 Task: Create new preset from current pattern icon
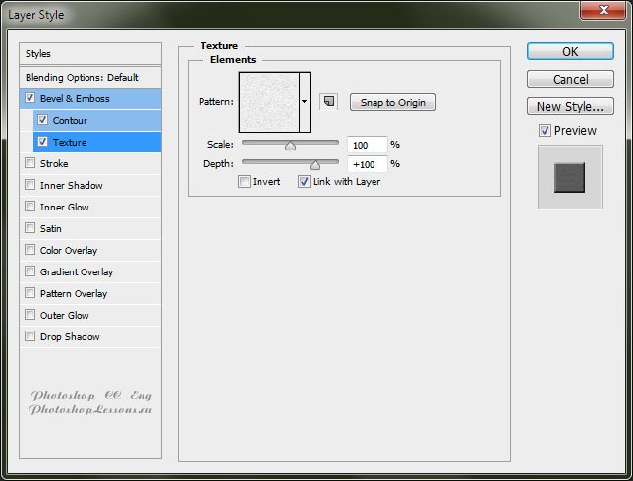click(x=328, y=102)
